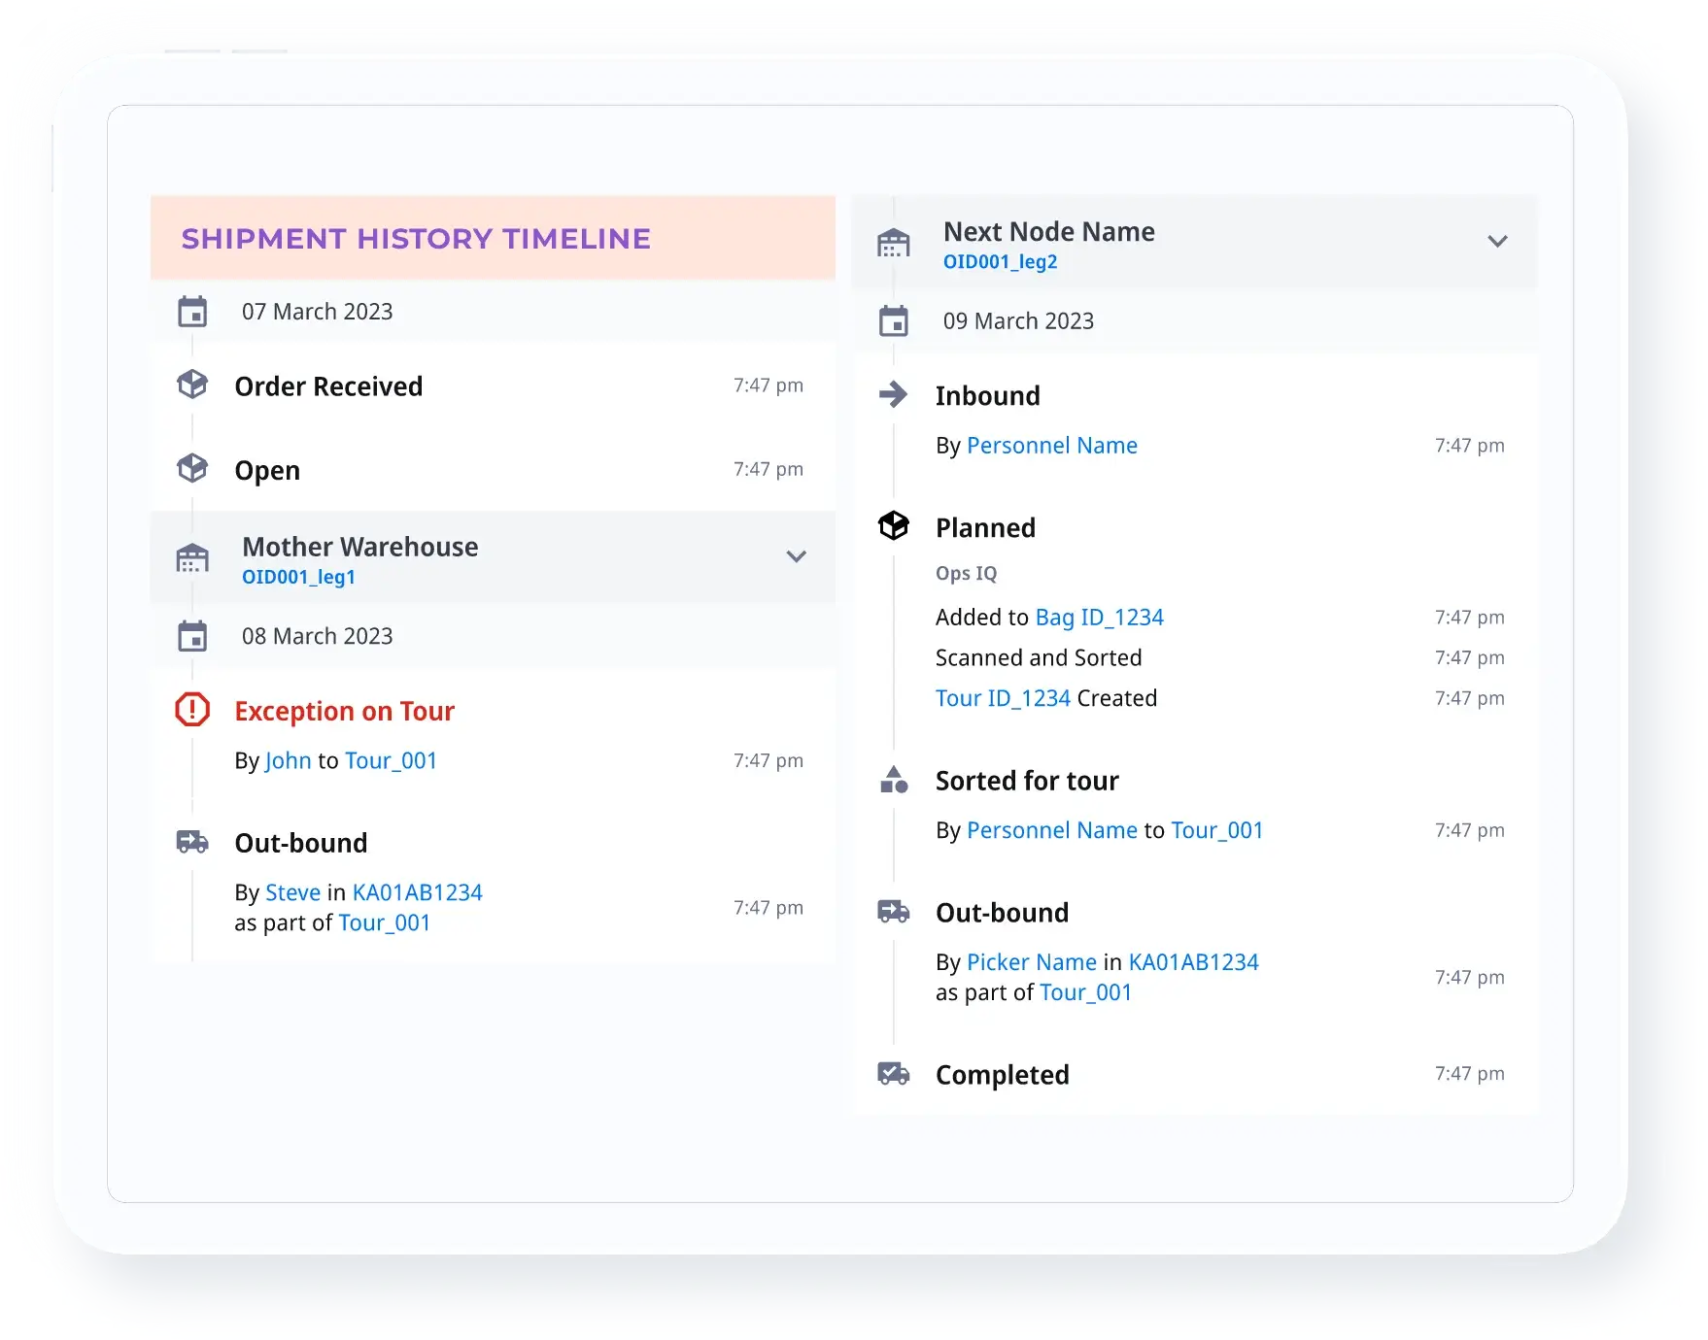Open Steve's profile link in Out-bound
The height and width of the screenshot is (1340, 1708).
[x=292, y=892]
